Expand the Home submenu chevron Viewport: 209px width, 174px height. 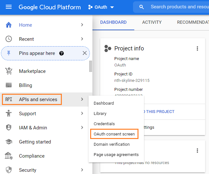(82, 25)
